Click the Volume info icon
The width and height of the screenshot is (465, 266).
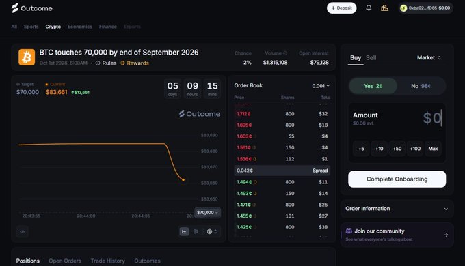pyautogui.click(x=285, y=53)
